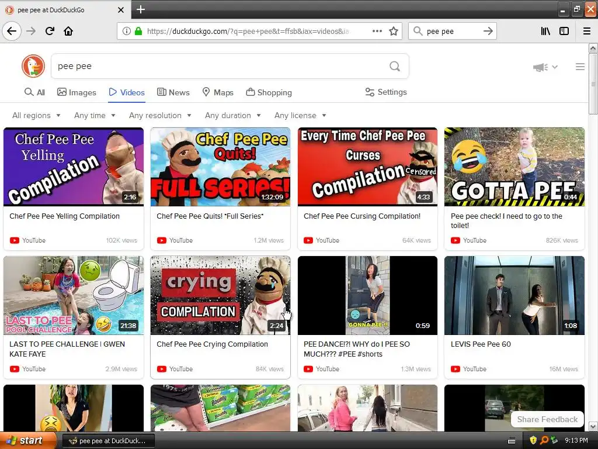Open the Shopping tab
The width and height of the screenshot is (598, 449).
click(269, 92)
